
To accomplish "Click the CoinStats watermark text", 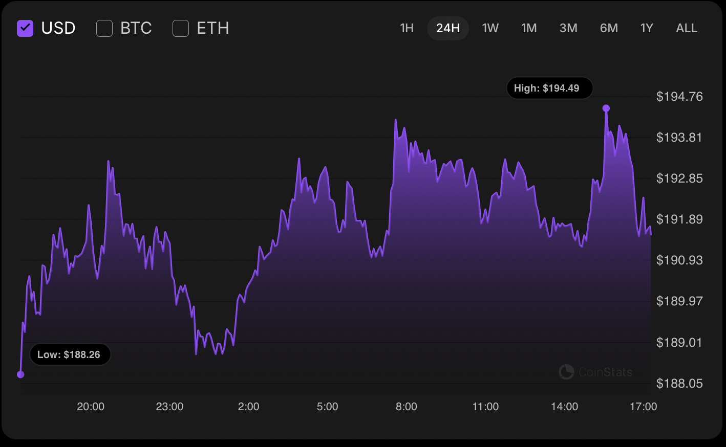I will click(x=605, y=372).
